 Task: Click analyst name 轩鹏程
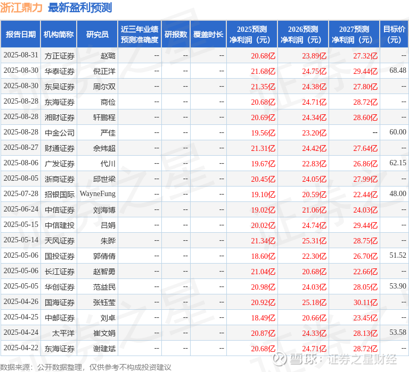(x=104, y=117)
